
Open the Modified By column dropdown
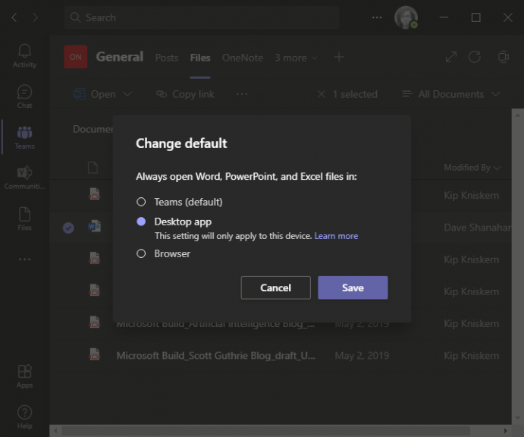tap(472, 167)
